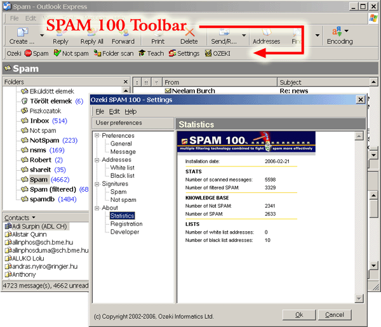Image resolution: width=381 pixels, height=327 pixels.
Task: Select contact ALUKO Lolu
Action: (25, 258)
